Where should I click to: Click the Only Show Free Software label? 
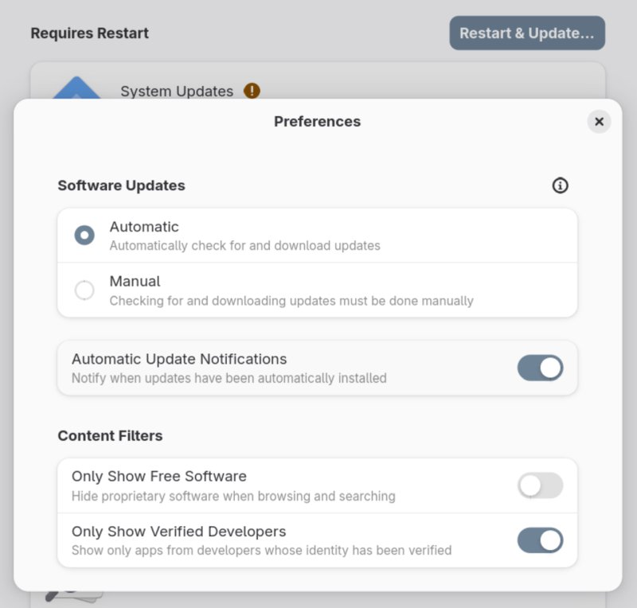tap(159, 477)
